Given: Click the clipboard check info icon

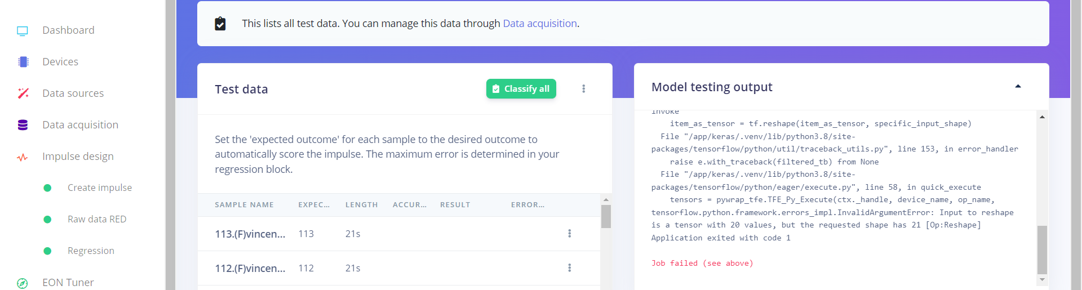Looking at the screenshot, I should tap(220, 24).
